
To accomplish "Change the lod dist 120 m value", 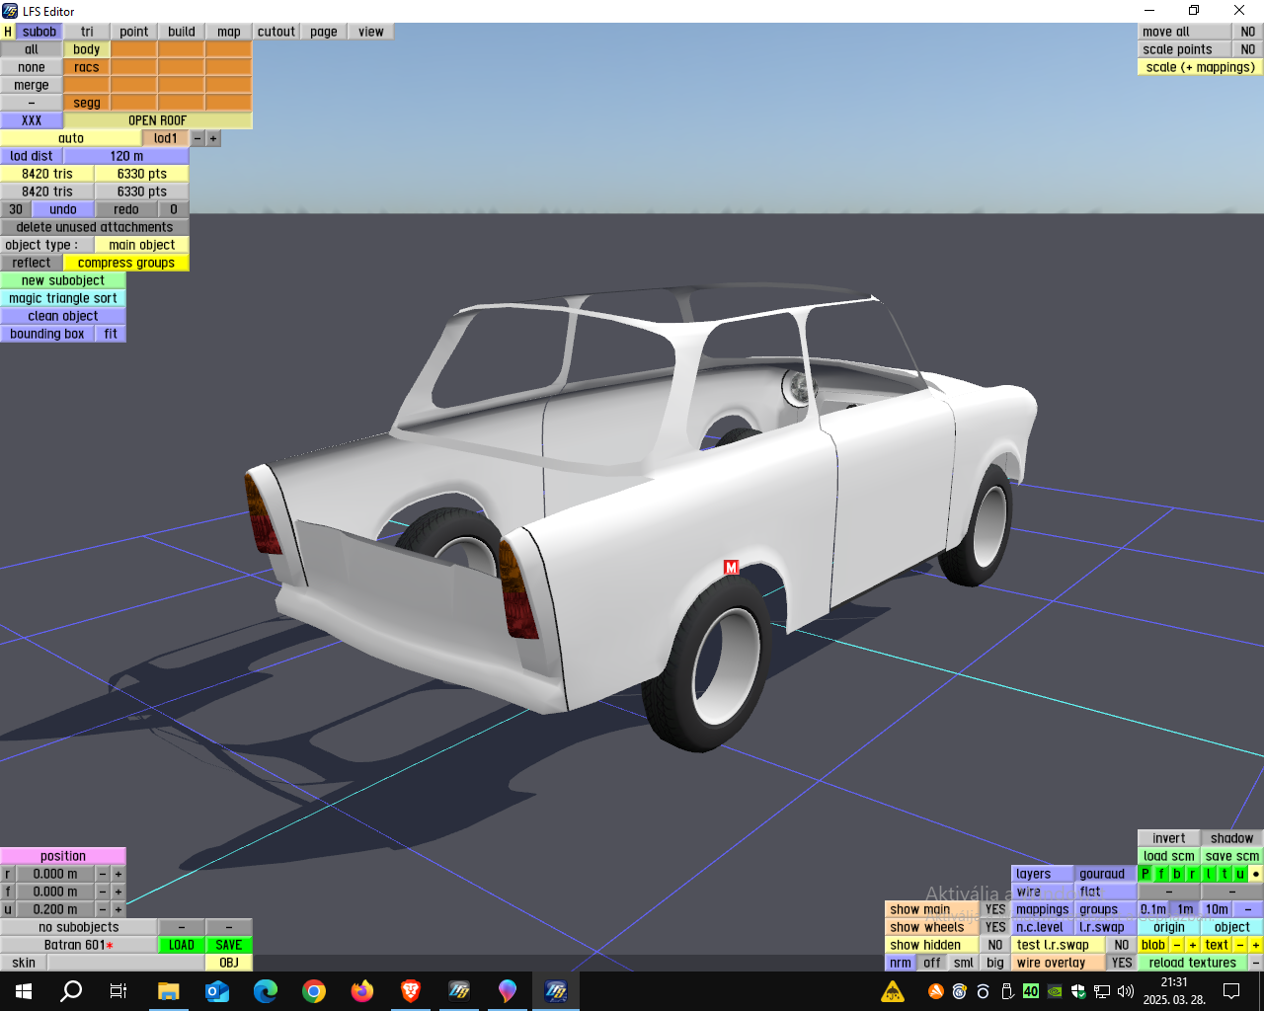I will (126, 156).
